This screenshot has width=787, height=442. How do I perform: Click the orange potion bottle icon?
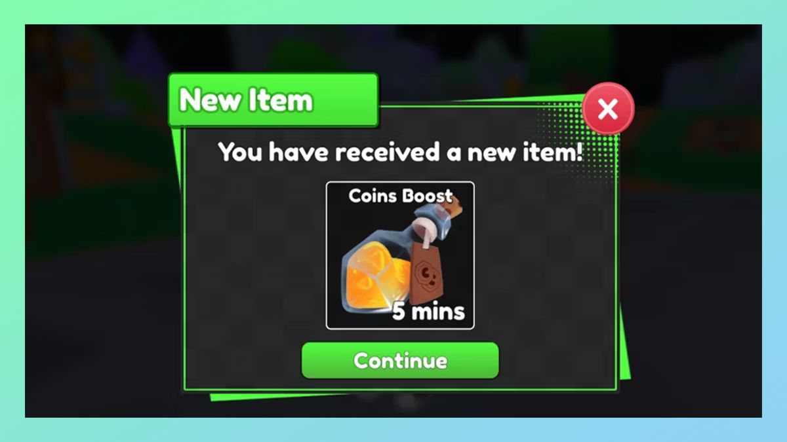pos(400,259)
